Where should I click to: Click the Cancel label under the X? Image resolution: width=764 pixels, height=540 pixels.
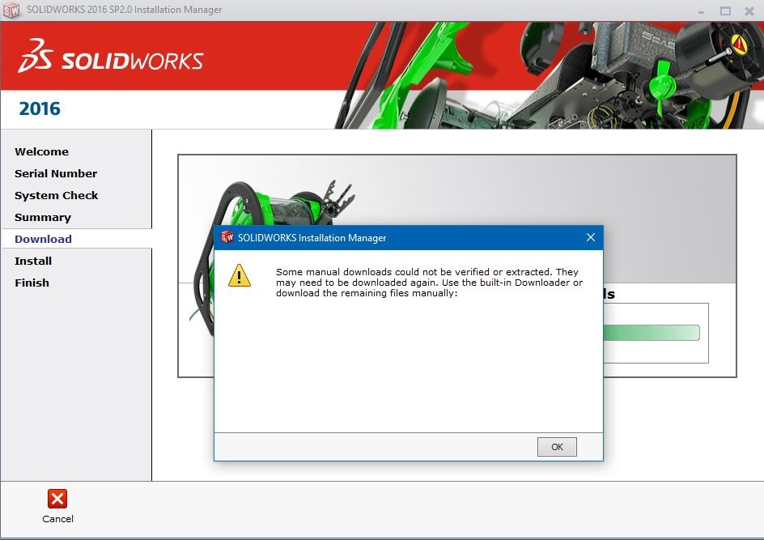click(x=57, y=519)
